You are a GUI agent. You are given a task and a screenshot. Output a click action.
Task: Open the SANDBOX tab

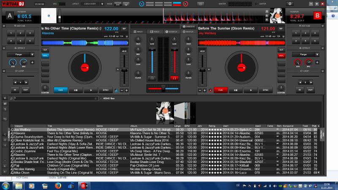tap(188, 27)
